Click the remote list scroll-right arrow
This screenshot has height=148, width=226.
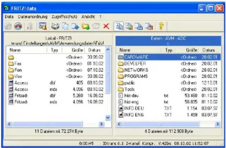point(218,124)
